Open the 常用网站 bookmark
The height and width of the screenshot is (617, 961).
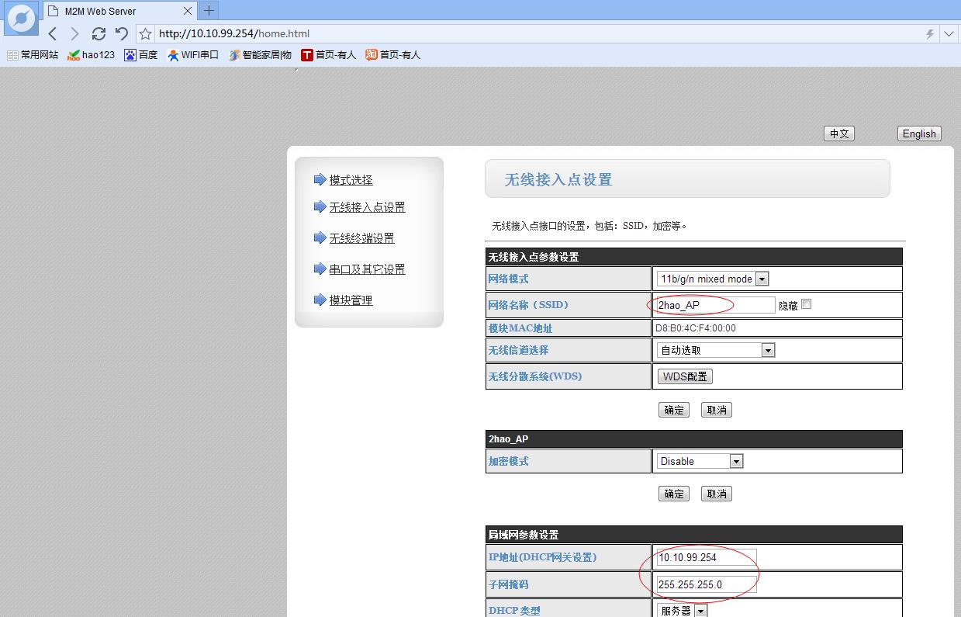coord(33,55)
